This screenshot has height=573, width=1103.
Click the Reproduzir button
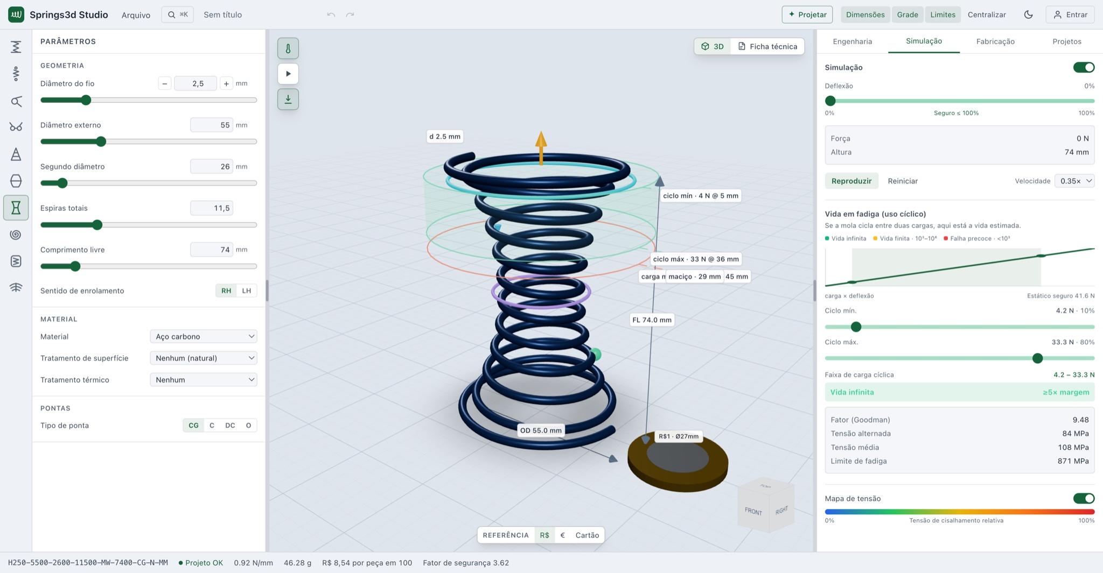click(851, 181)
